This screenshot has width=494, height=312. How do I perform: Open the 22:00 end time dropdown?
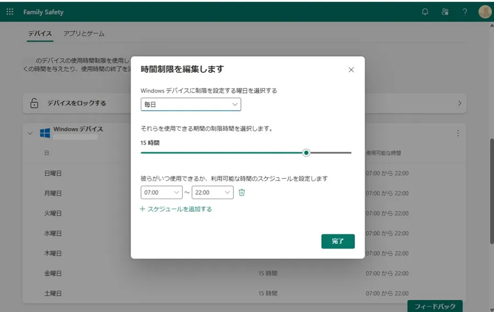click(212, 193)
